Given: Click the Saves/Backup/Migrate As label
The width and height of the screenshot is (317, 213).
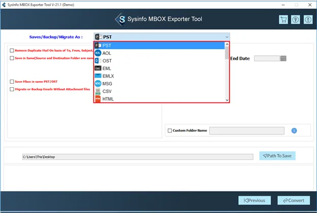Looking at the screenshot, I should click(56, 37).
